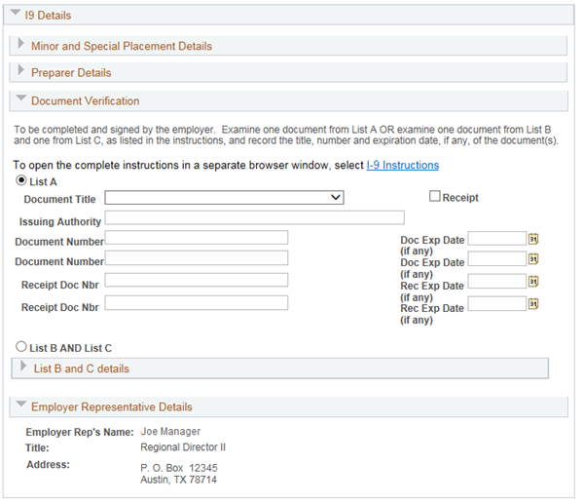The width and height of the screenshot is (584, 503).
Task: Click the second Rec Exp Date input
Action: (496, 303)
